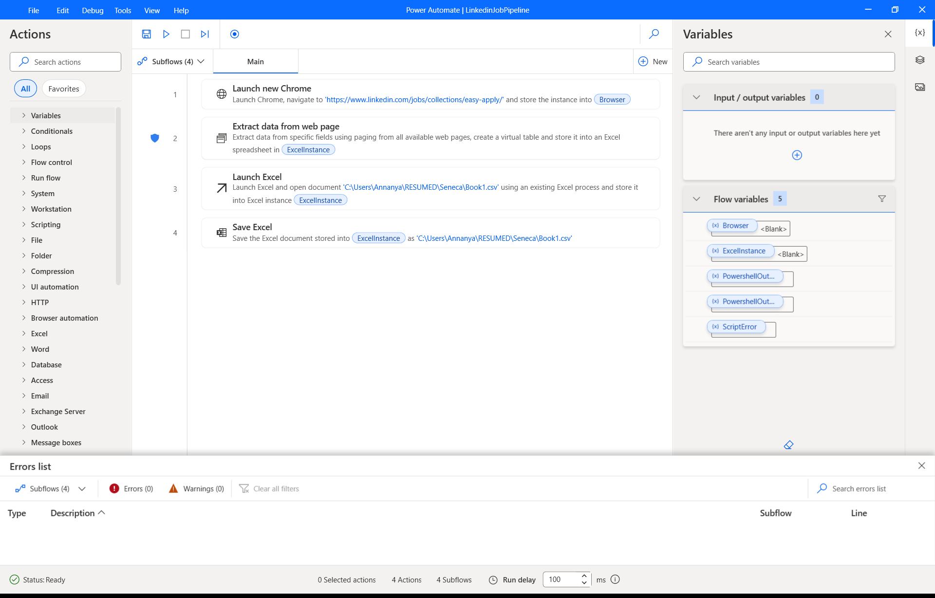Screen dimensions: 935x598
Task: Toggle the Errors (0) filter
Action: pyautogui.click(x=131, y=489)
